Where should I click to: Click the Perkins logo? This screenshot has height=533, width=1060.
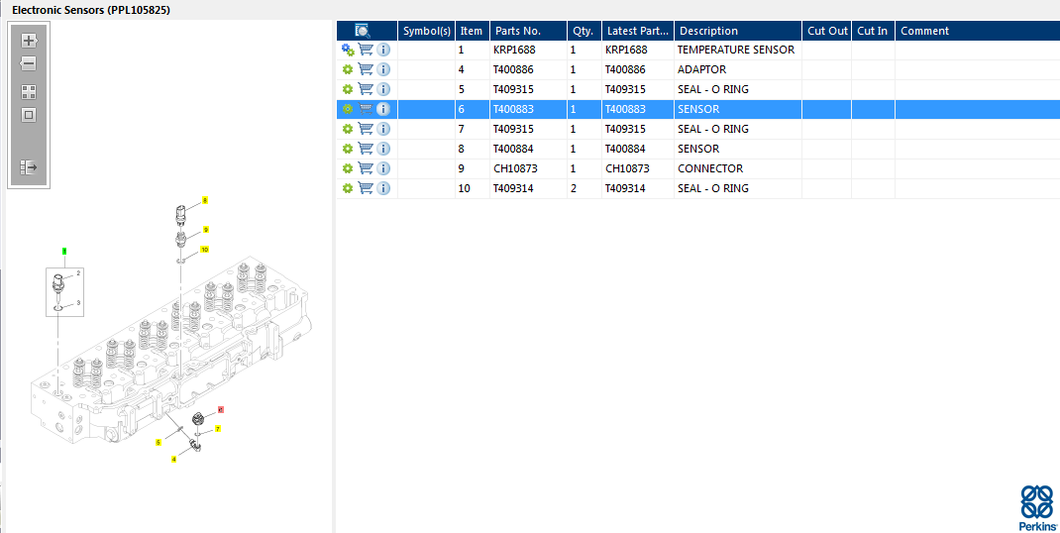tap(1037, 508)
